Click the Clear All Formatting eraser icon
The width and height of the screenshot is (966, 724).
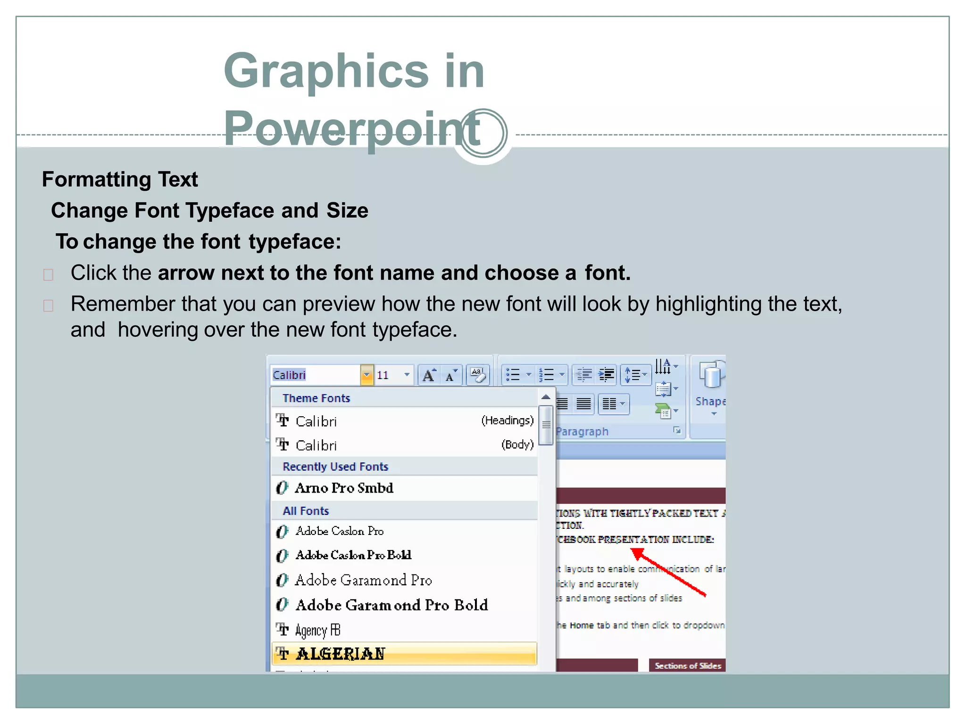click(478, 375)
